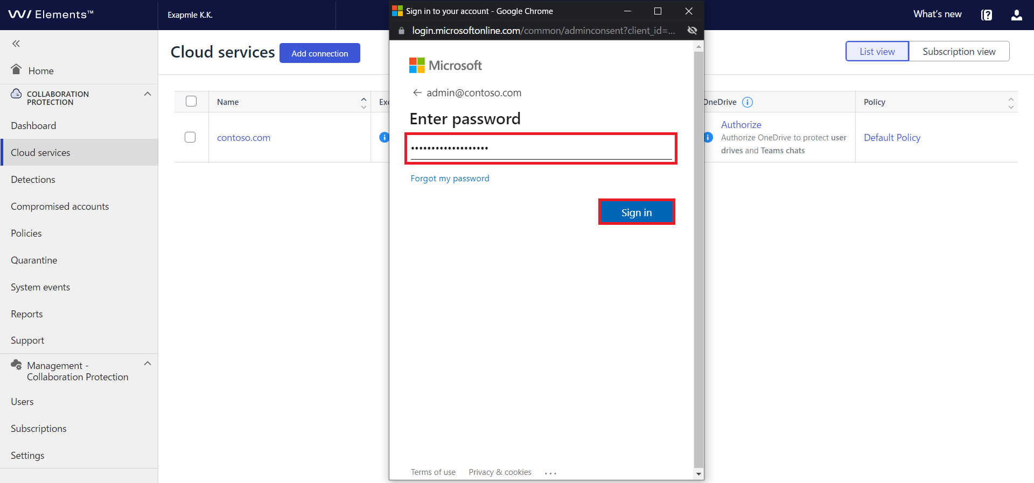Screen dimensions: 1034x483
Task: Click the Sign in button
Action: click(x=637, y=212)
